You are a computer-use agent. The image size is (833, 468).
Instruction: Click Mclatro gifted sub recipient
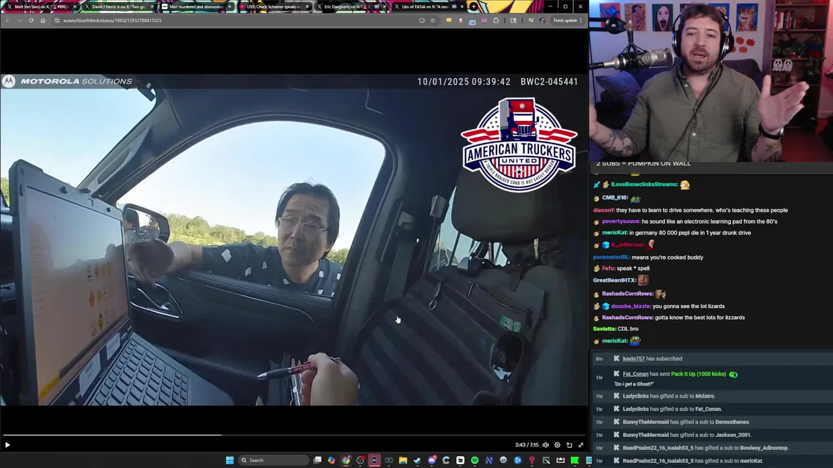click(705, 396)
